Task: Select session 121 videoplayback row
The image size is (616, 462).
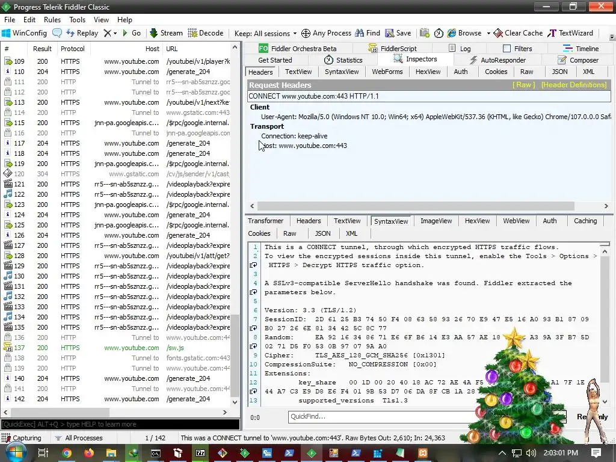Action: coord(117,184)
